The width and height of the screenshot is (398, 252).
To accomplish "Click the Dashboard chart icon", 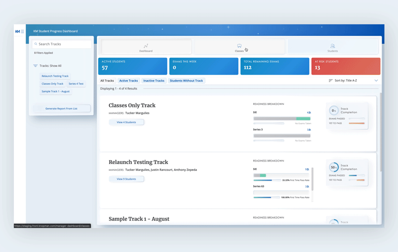I will click(146, 46).
